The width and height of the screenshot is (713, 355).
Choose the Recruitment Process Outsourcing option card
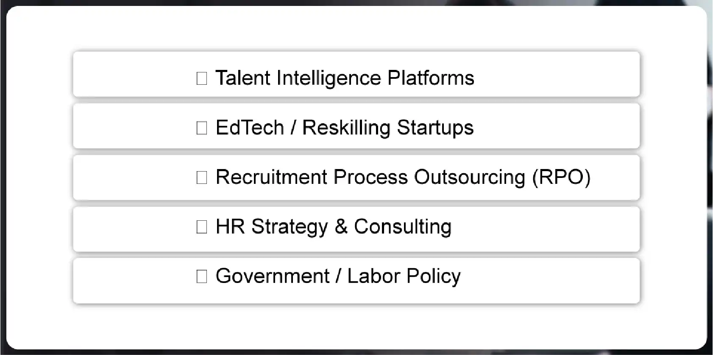click(x=127, y=177)
